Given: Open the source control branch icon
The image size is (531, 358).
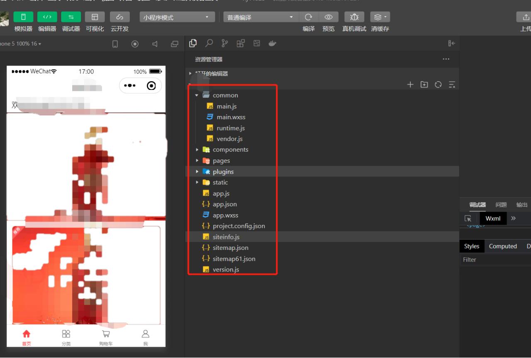Looking at the screenshot, I should pos(224,43).
